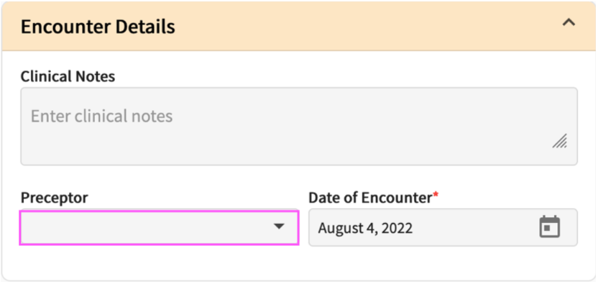The height and width of the screenshot is (282, 598).
Task: Click the Date of Encounter label
Action: coord(370,198)
